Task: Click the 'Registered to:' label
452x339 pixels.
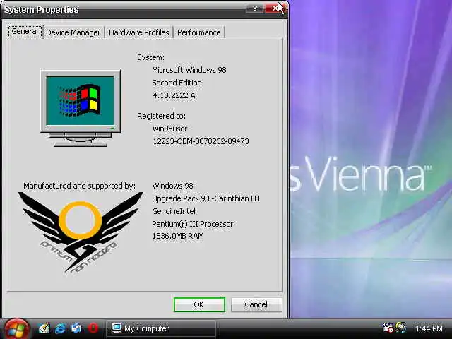Action: point(162,116)
